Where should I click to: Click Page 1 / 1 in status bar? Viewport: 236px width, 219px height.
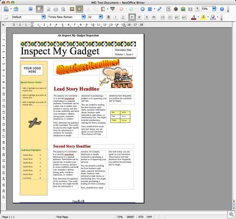pos(8,217)
